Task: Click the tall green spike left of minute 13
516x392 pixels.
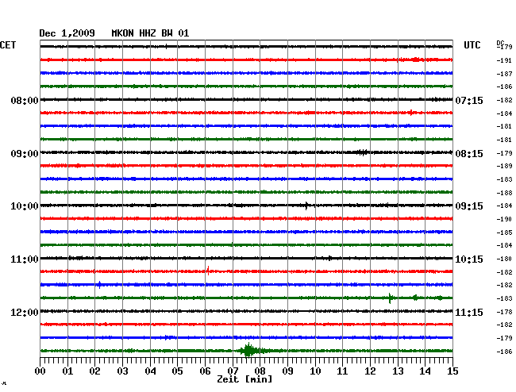Action: (x=390, y=298)
